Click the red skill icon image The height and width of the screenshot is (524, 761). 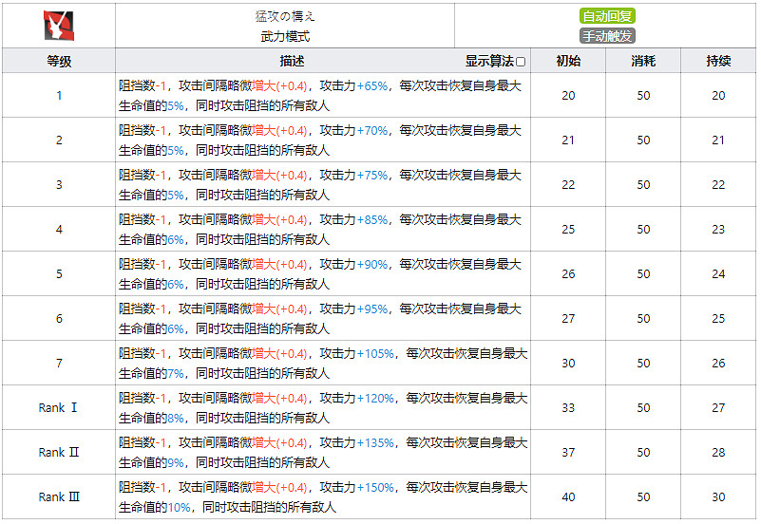point(59,26)
